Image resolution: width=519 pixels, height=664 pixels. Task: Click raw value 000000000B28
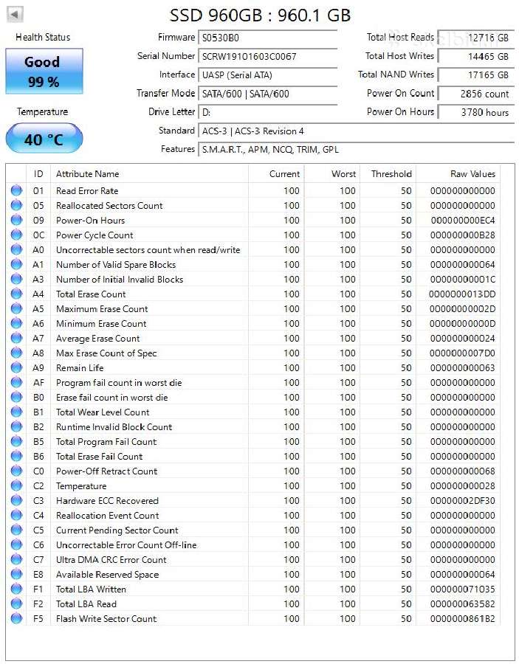[x=463, y=235]
